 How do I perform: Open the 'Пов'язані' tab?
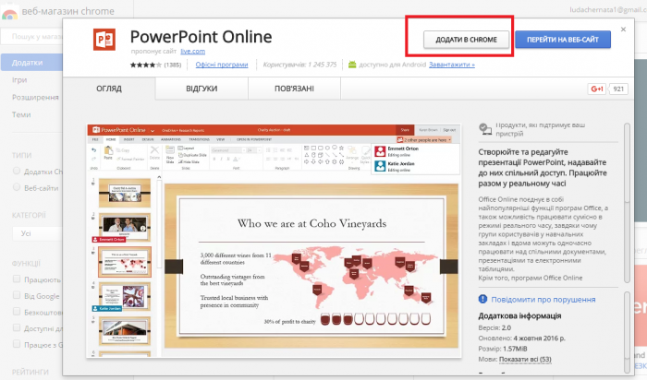point(293,89)
